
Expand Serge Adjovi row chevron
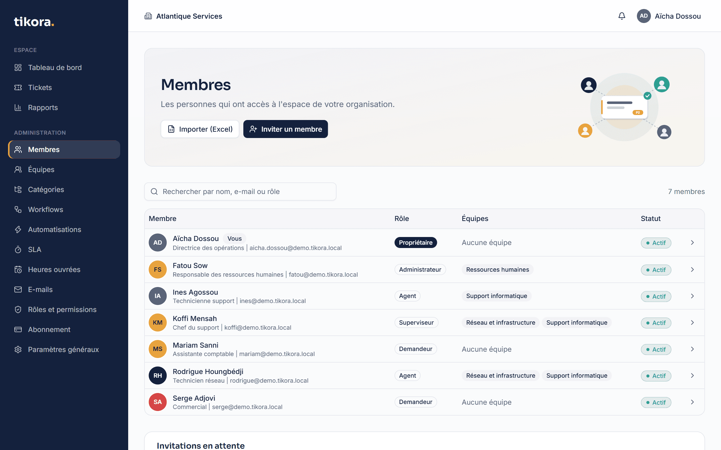[692, 402]
